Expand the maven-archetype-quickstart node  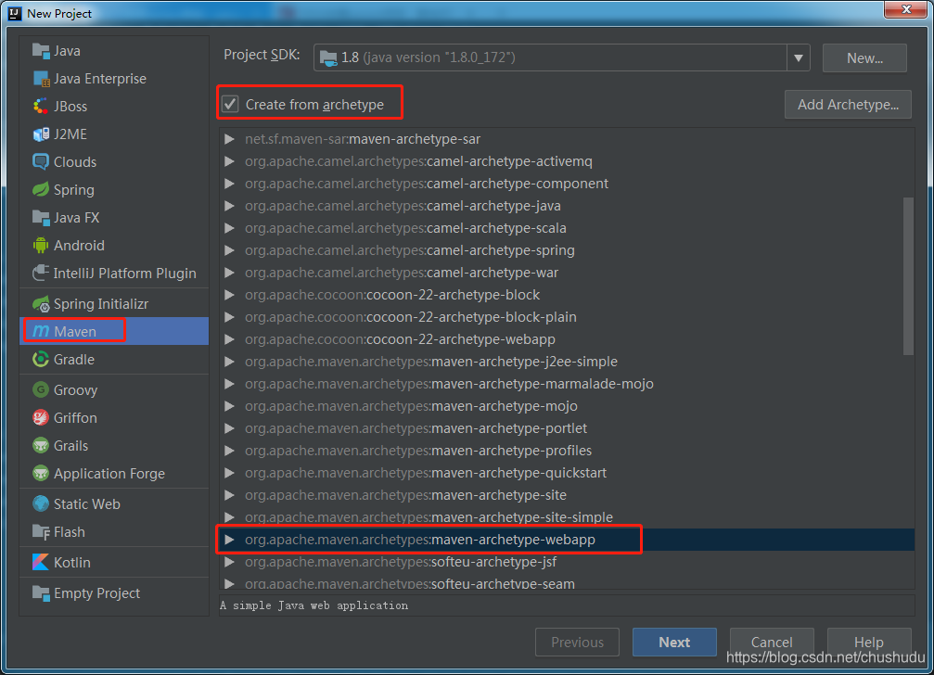(x=229, y=473)
